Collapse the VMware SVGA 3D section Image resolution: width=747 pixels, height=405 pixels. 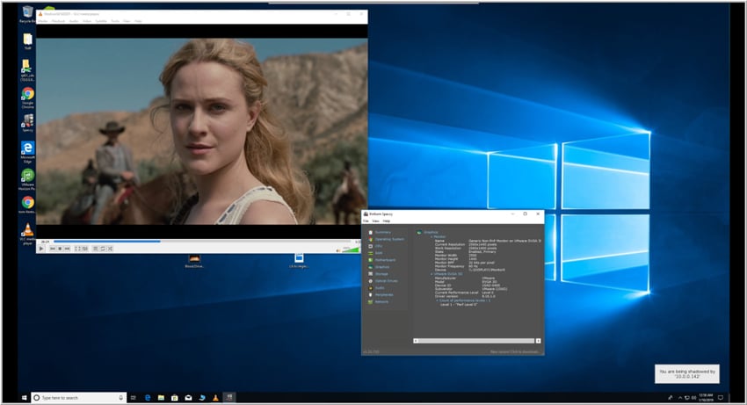[x=432, y=274]
